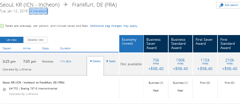Collapse the Details expander for the flight
Image resolution: width=240 pixels, height=104 pixels.
95,61
